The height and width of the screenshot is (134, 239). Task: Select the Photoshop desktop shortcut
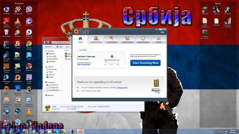click(18, 91)
